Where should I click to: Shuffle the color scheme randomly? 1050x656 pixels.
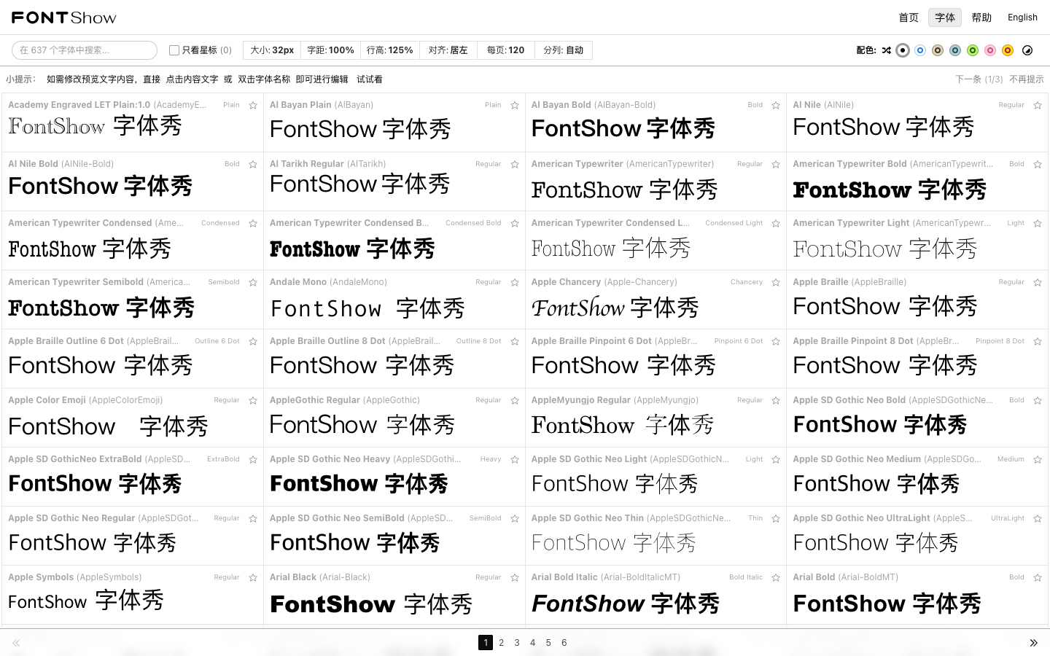[886, 50]
